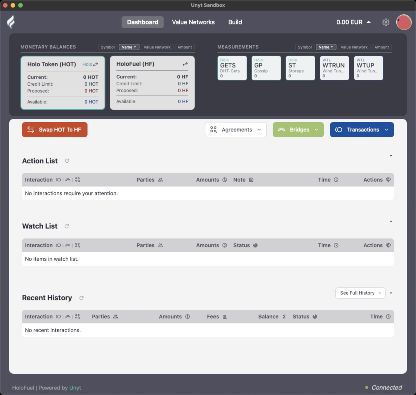Click the Fees icon in Recent History header
416x395 pixels.
(x=225, y=317)
